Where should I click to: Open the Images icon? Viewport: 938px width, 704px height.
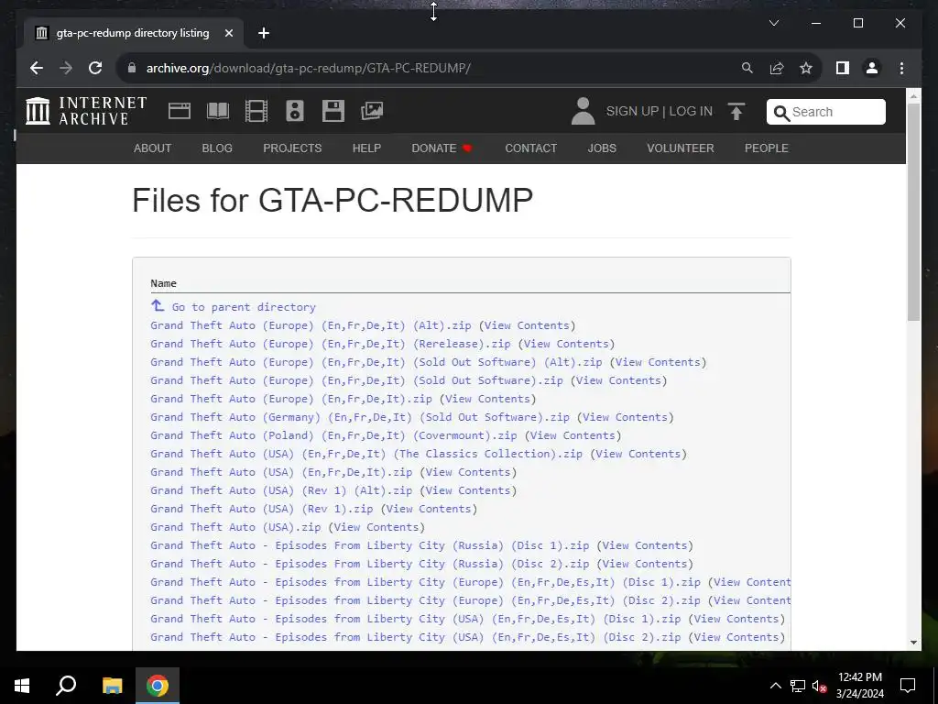372,111
